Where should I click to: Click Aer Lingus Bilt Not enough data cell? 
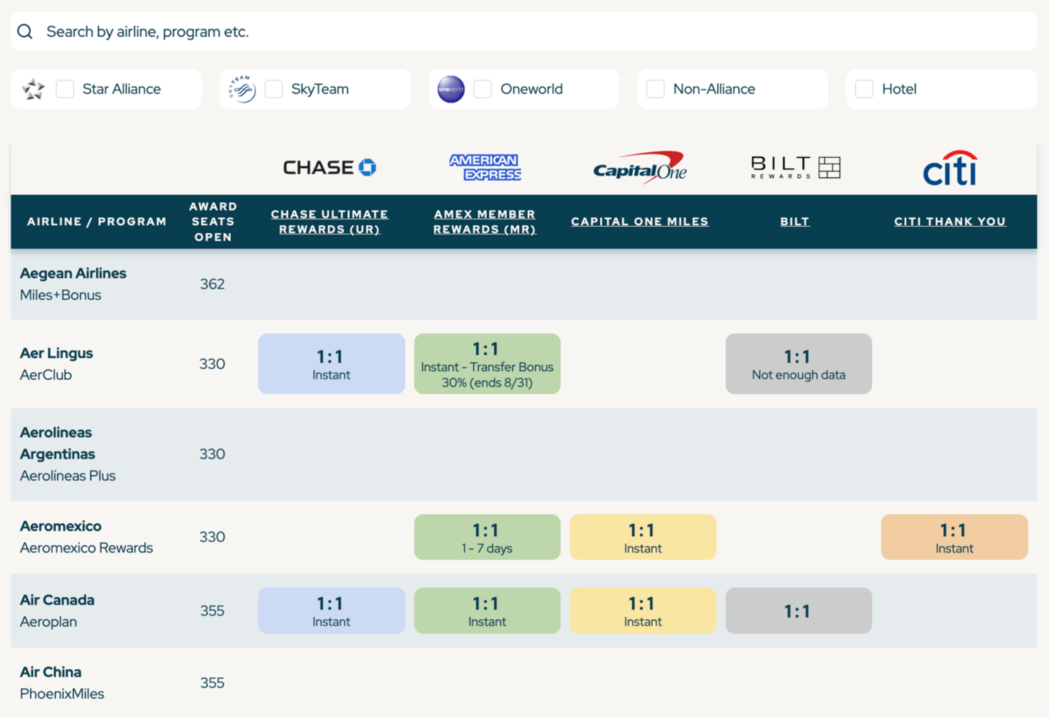798,364
